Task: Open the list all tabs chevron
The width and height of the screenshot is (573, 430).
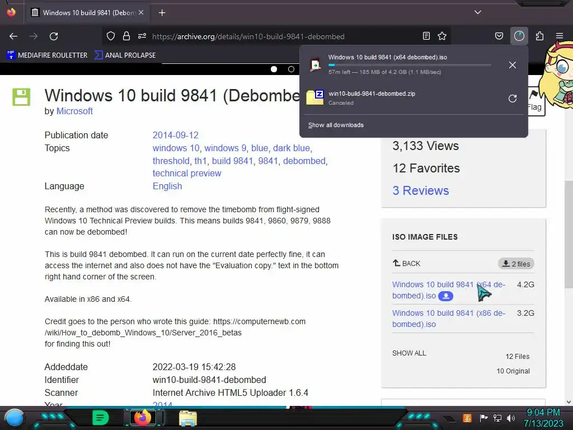Action: pos(478,12)
